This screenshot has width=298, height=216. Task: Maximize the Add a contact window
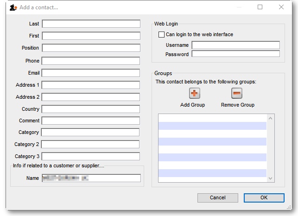click(x=260, y=7)
